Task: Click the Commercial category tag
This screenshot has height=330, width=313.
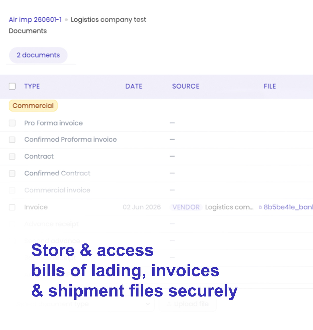Action: click(x=33, y=106)
